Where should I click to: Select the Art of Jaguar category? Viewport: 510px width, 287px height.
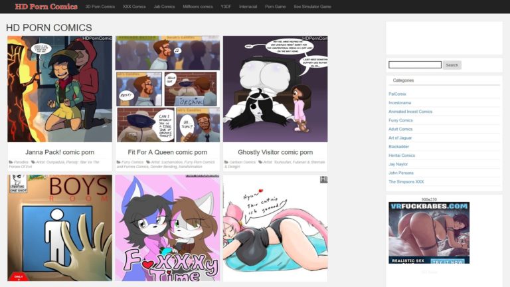click(x=400, y=138)
